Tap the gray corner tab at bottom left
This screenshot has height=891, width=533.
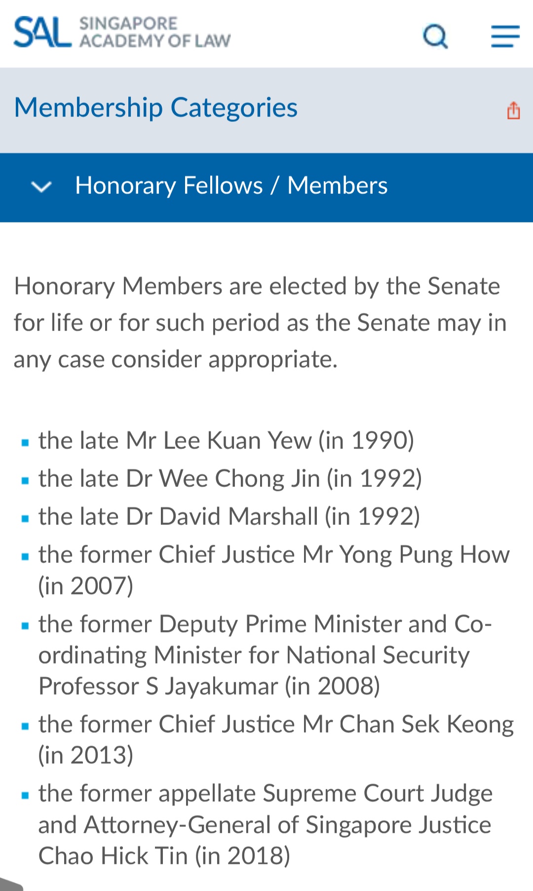pyautogui.click(x=10, y=885)
